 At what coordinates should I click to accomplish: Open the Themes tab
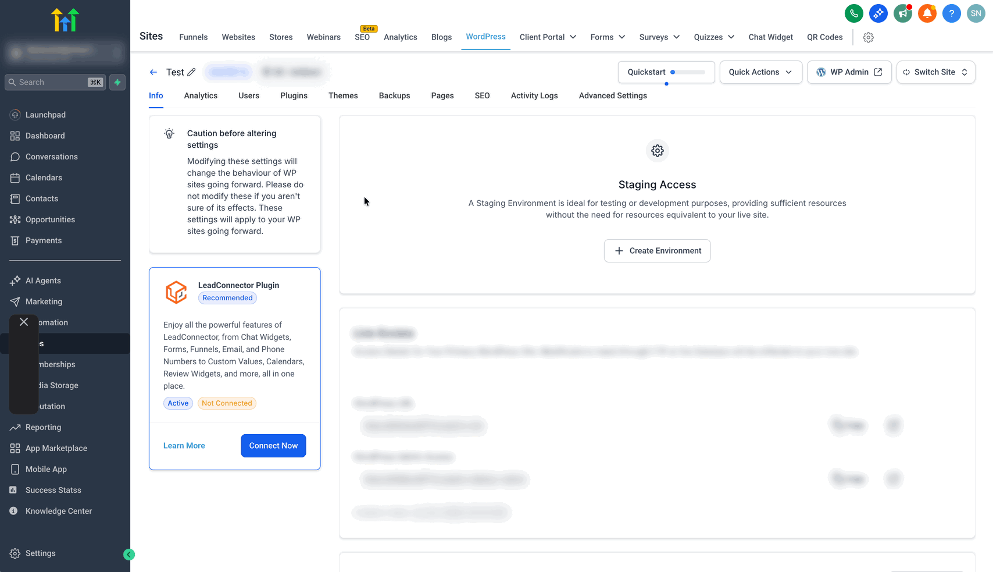point(343,96)
